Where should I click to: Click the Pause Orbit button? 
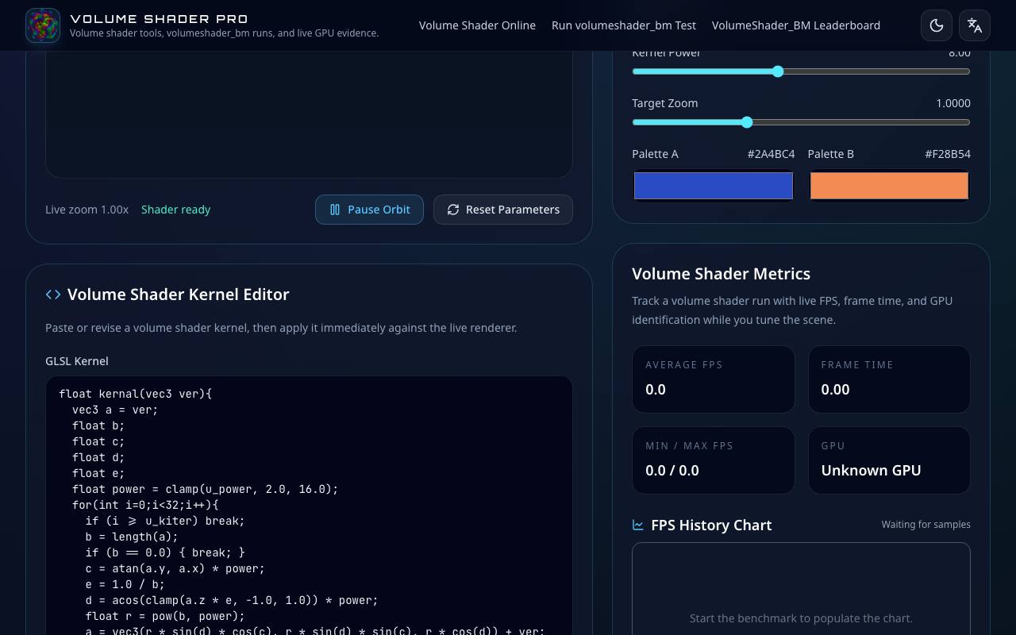pos(369,210)
